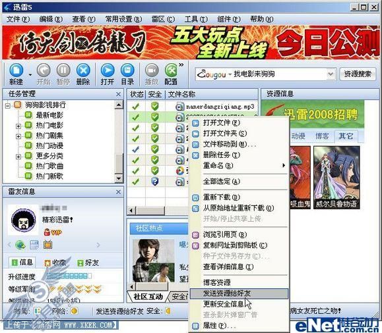Expand the 热门电影 tree node
382x333 pixels.
(x=18, y=126)
